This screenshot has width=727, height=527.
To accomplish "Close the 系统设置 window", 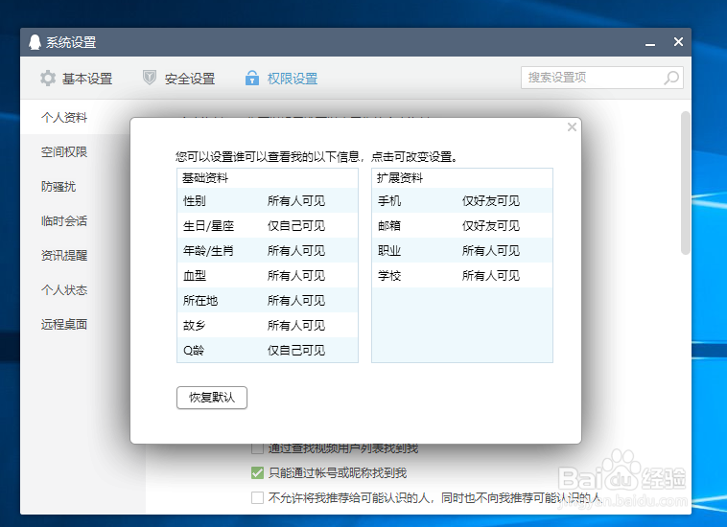I will point(678,42).
